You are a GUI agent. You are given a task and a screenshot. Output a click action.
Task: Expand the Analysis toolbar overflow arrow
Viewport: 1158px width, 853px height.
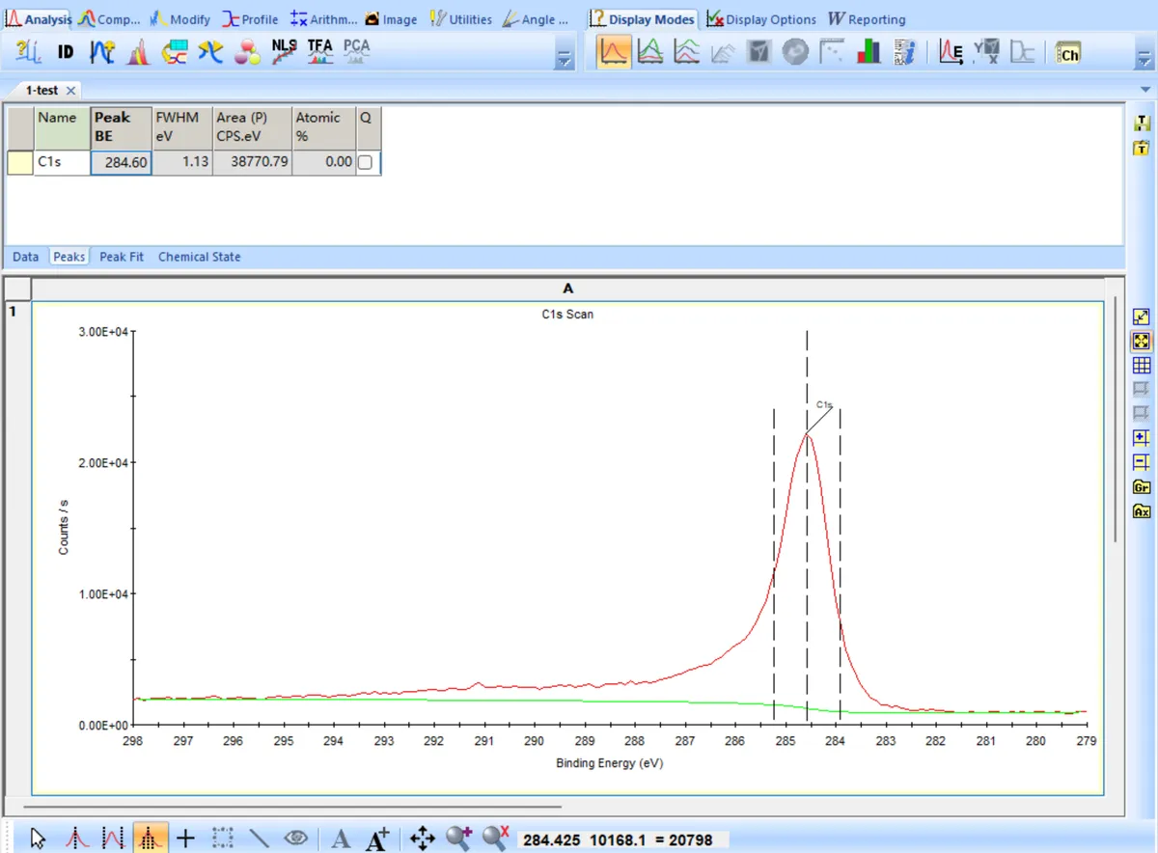coord(563,60)
